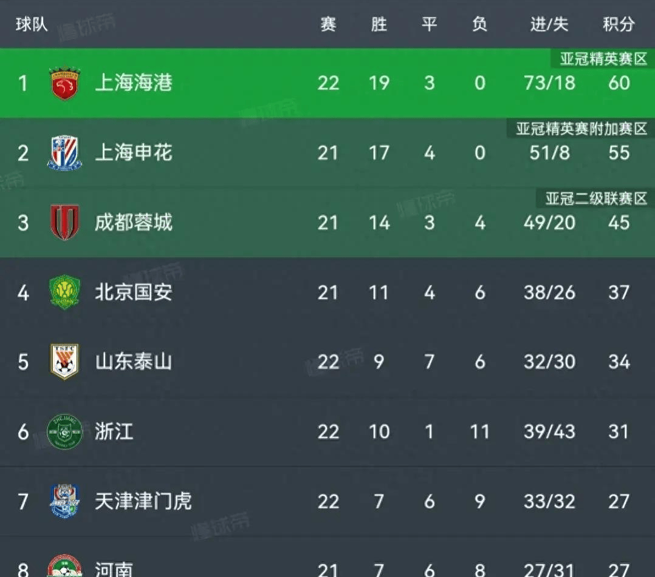
Task: Click the 胜 wins column header
Action: tap(379, 24)
